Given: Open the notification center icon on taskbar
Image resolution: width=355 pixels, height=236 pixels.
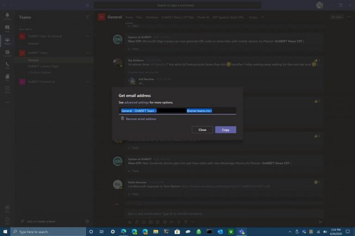Looking at the screenshot, I should [x=348, y=232].
